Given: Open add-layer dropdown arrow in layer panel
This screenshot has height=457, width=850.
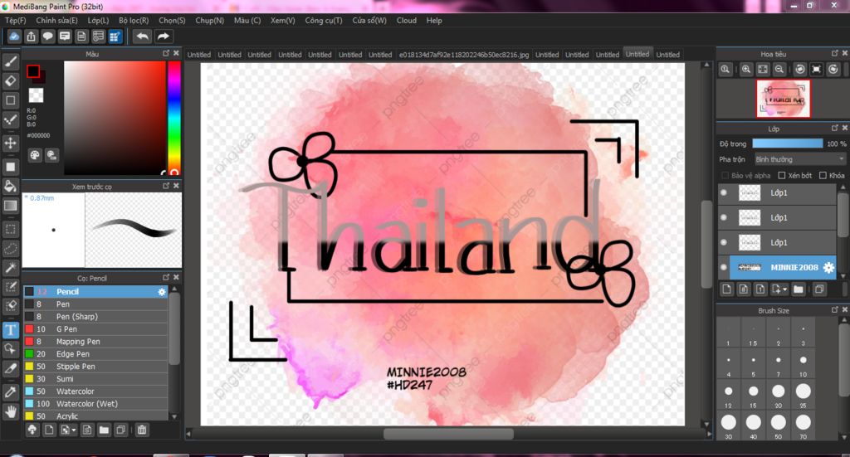Looking at the screenshot, I should click(x=784, y=289).
